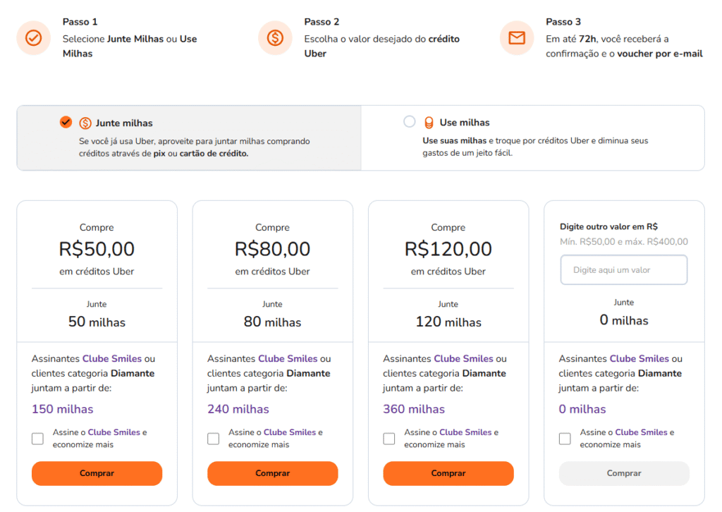Click Comprar under the R$120,00 option

click(x=448, y=473)
